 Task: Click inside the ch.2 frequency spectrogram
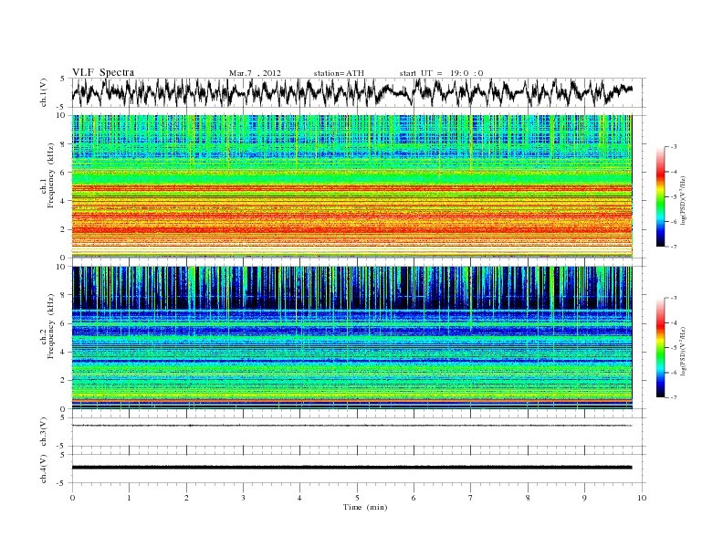(351, 337)
